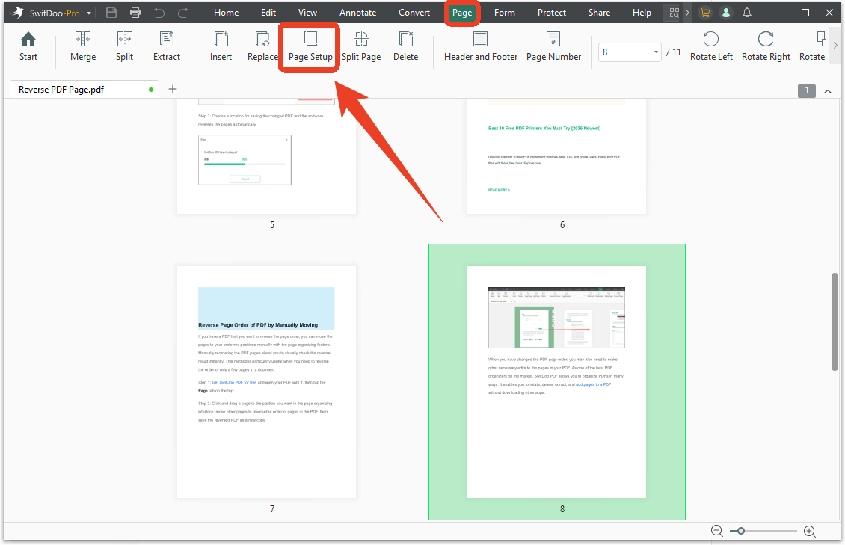Open Page Number tool
The height and width of the screenshot is (545, 845).
pos(553,46)
